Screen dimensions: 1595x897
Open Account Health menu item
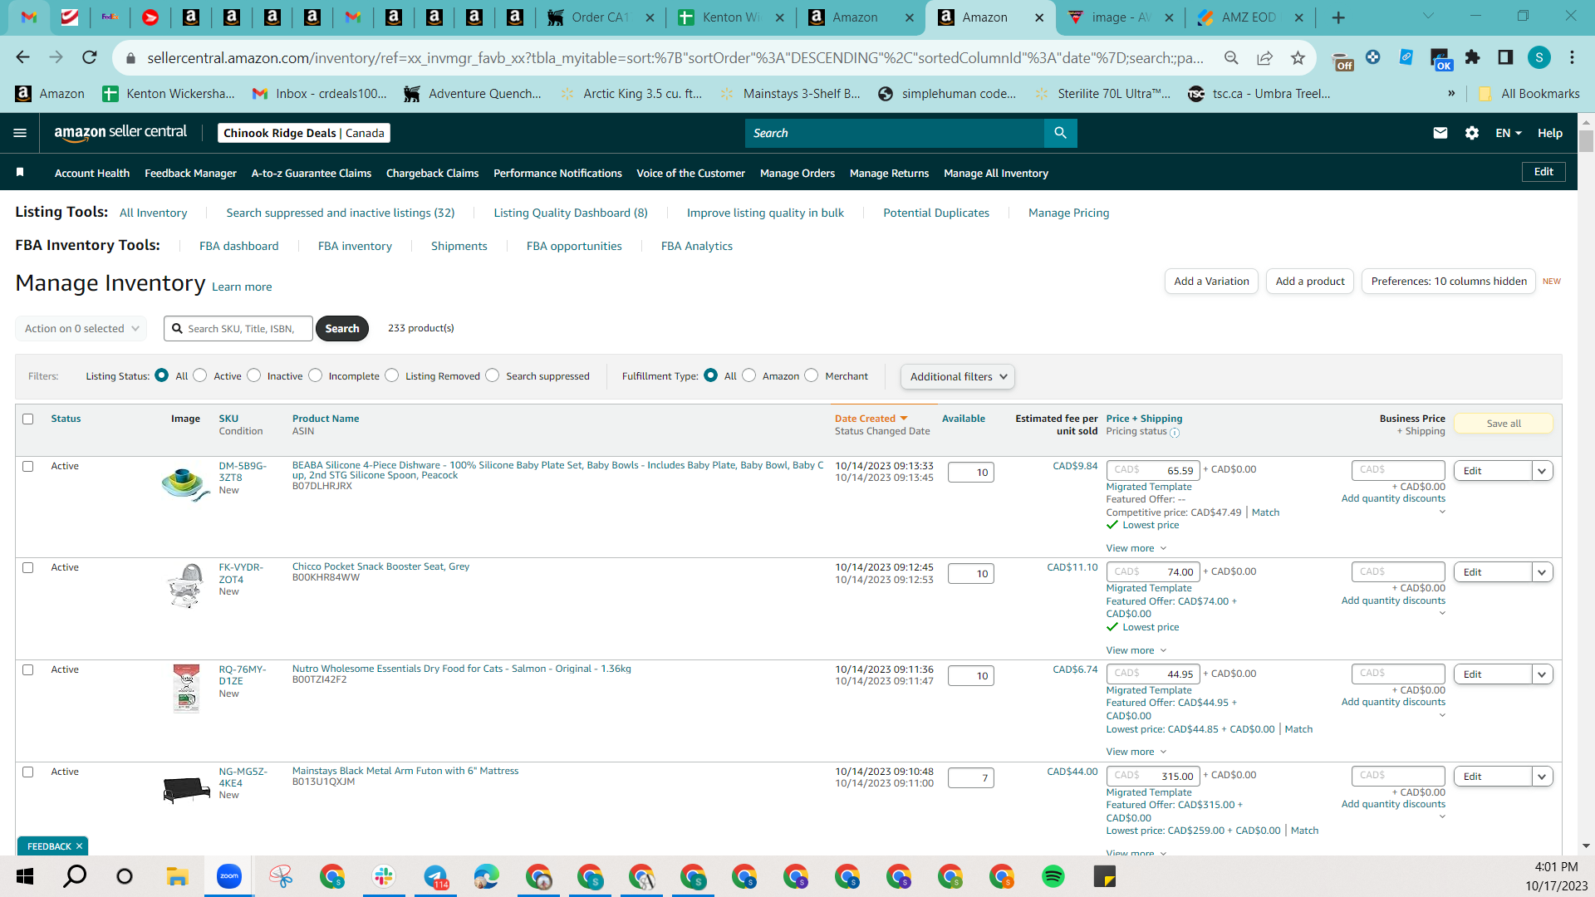click(92, 173)
